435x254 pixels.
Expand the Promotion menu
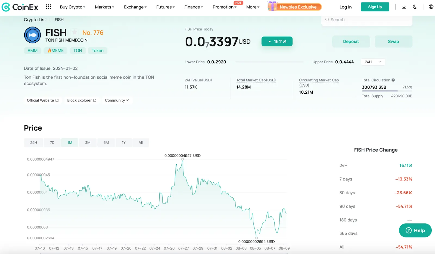click(225, 7)
